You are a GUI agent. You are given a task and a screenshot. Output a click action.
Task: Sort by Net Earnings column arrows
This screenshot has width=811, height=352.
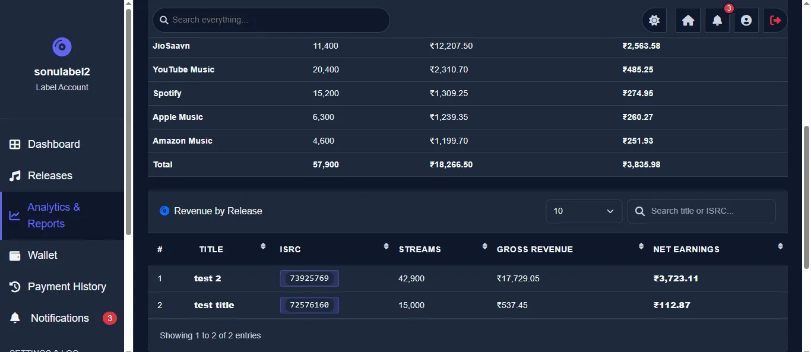click(780, 246)
